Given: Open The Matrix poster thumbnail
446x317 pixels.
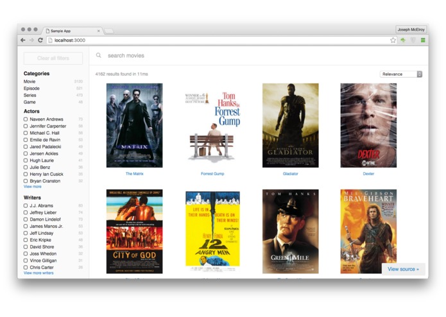Looking at the screenshot, I should [134, 125].
